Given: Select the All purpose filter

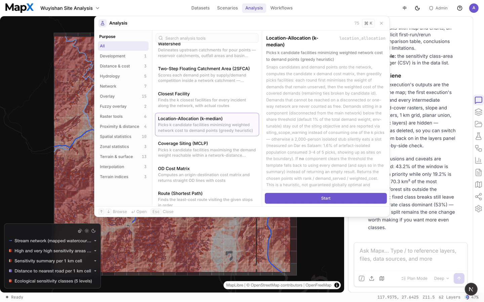Looking at the screenshot, I should pyautogui.click(x=123, y=46).
